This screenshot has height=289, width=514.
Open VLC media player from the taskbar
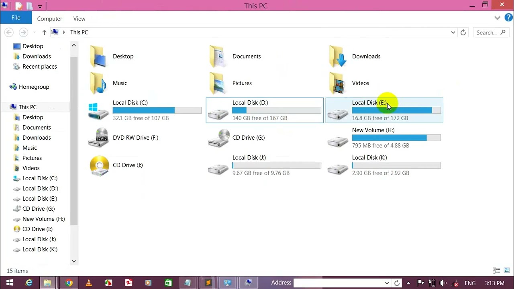tap(89, 283)
